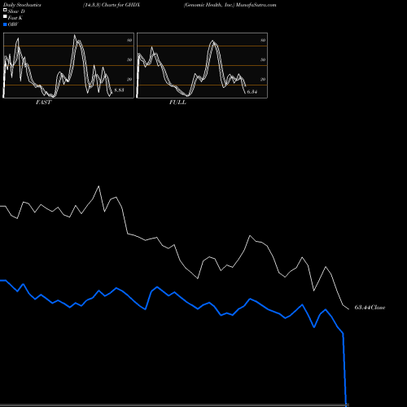Click the 80 level label in FULL chart

[263, 40]
